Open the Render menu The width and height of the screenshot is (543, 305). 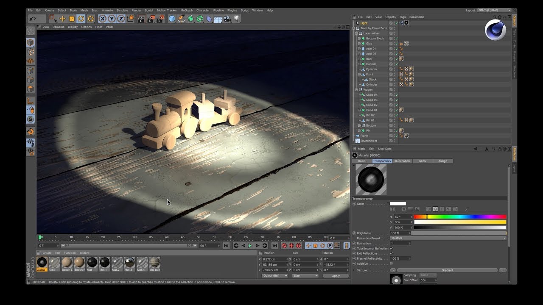tap(136, 10)
